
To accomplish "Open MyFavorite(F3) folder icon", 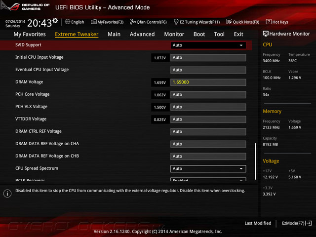I will [93, 22].
